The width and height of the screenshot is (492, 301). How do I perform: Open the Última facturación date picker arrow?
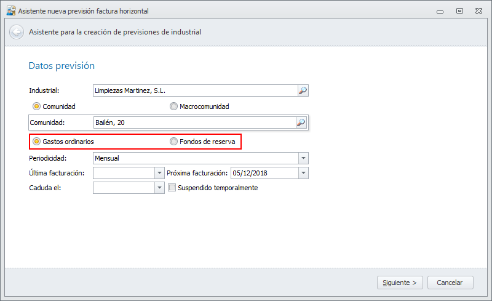[159, 173]
